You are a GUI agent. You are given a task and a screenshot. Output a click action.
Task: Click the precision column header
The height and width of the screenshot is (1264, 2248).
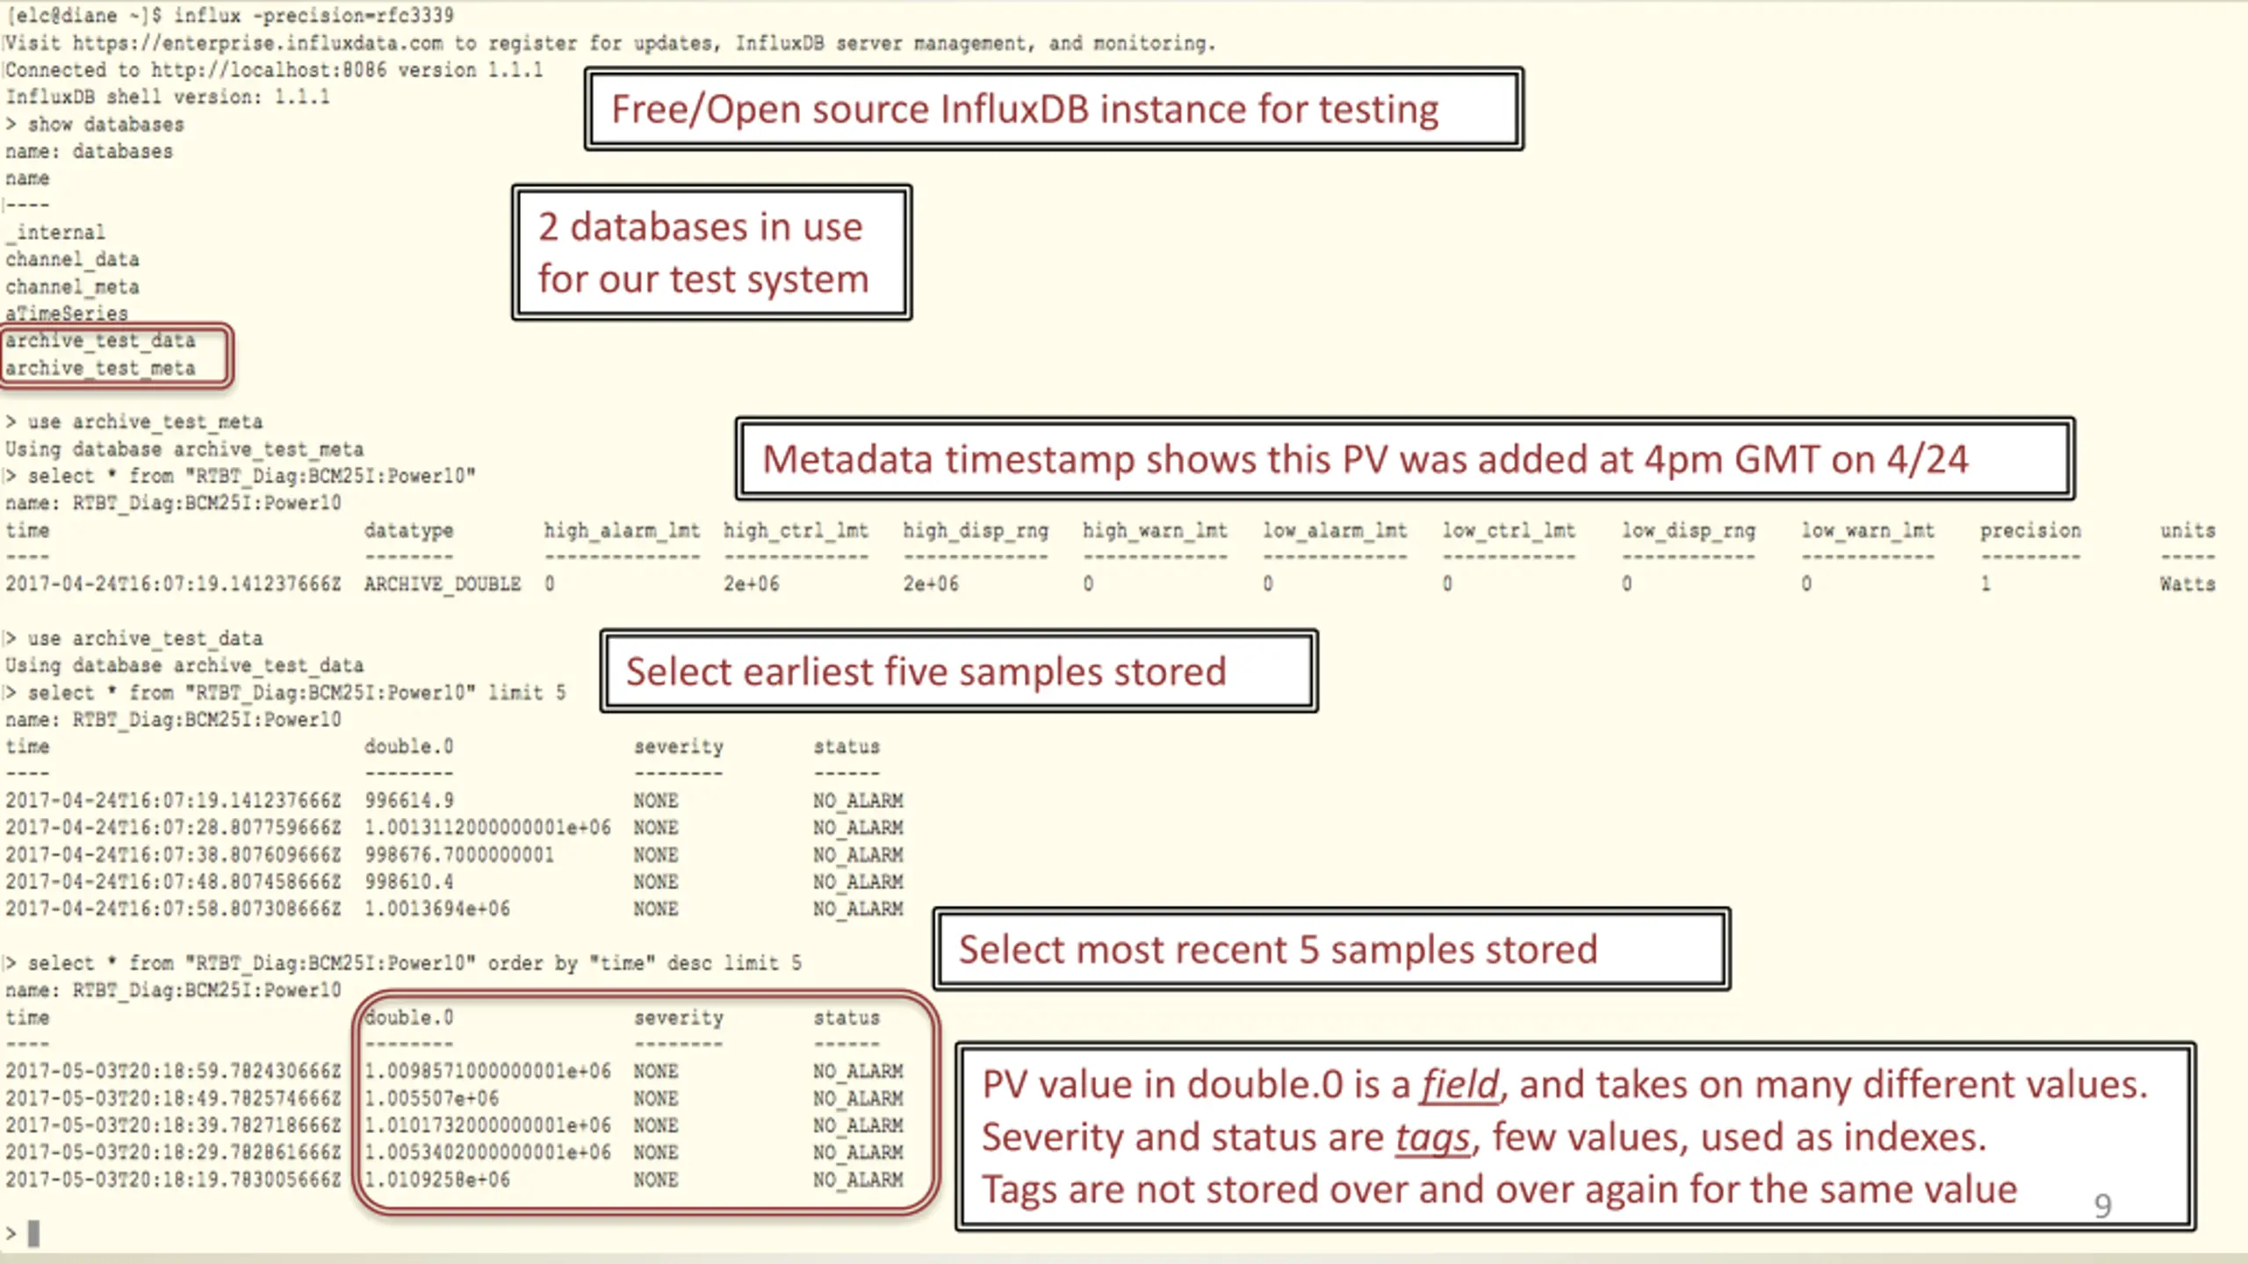pos(2029,530)
